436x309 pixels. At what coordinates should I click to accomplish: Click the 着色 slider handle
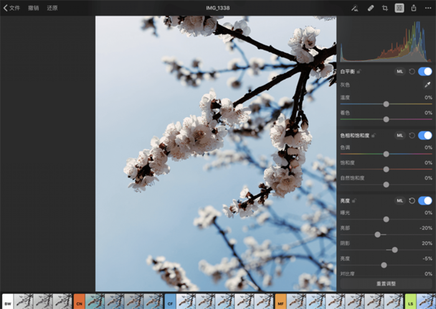[x=386, y=119]
